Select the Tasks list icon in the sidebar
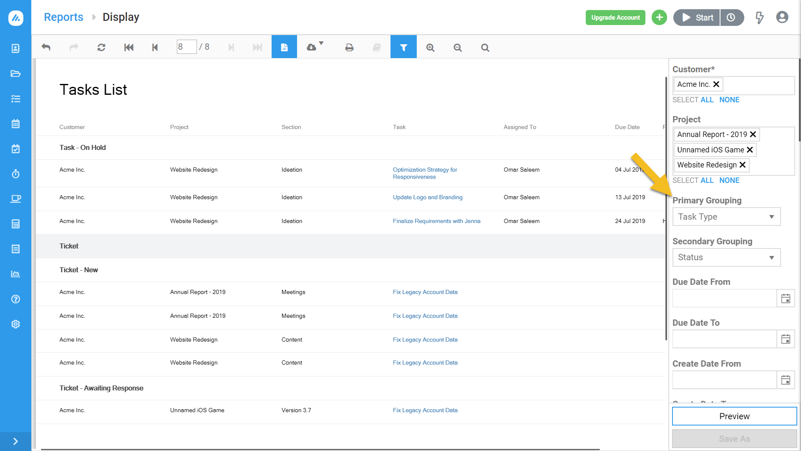Viewport: 801px width, 451px height. click(x=15, y=99)
